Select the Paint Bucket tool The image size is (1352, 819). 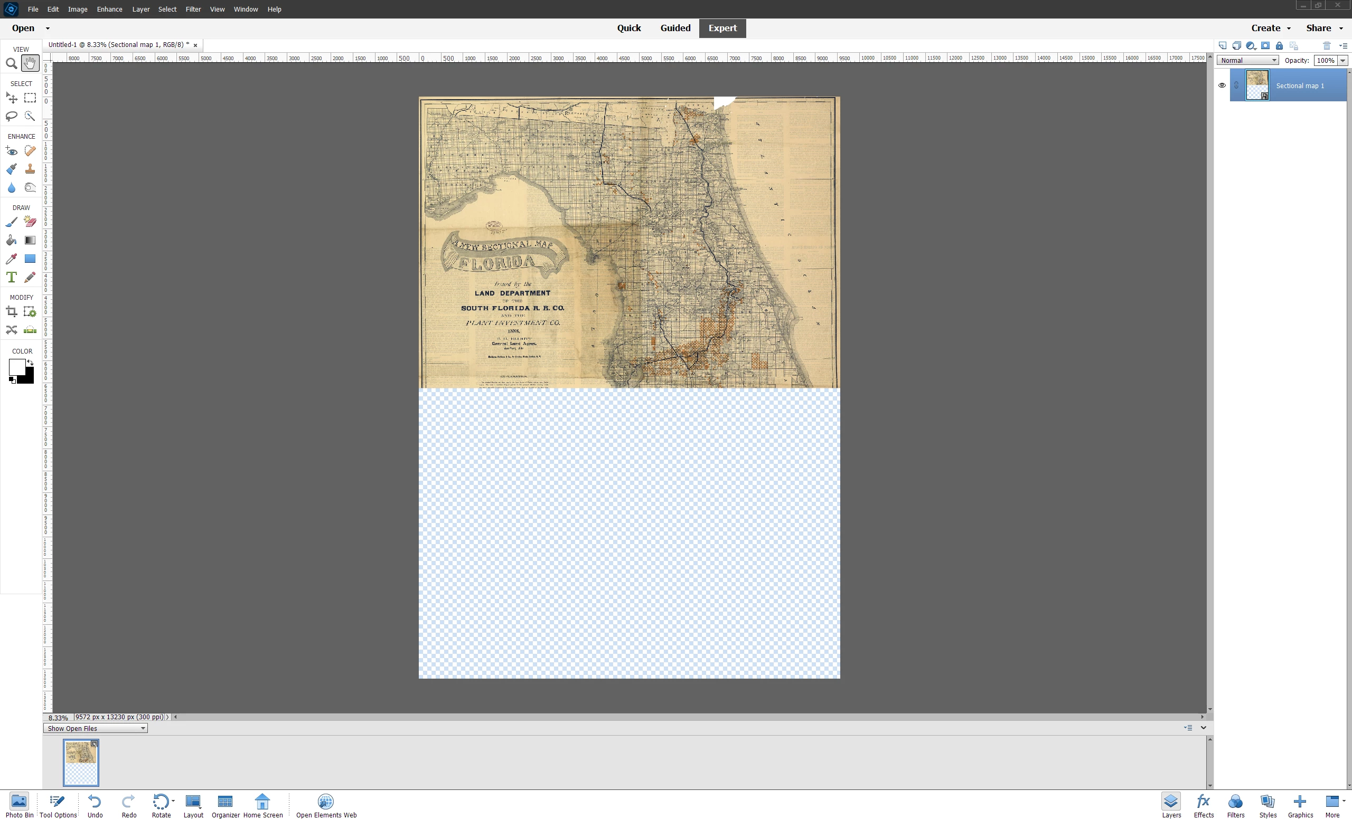[x=11, y=240]
